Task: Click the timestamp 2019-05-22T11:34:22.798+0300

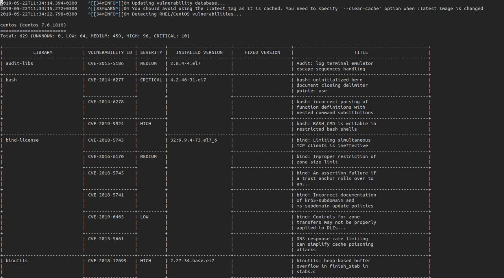Action: (x=39, y=14)
